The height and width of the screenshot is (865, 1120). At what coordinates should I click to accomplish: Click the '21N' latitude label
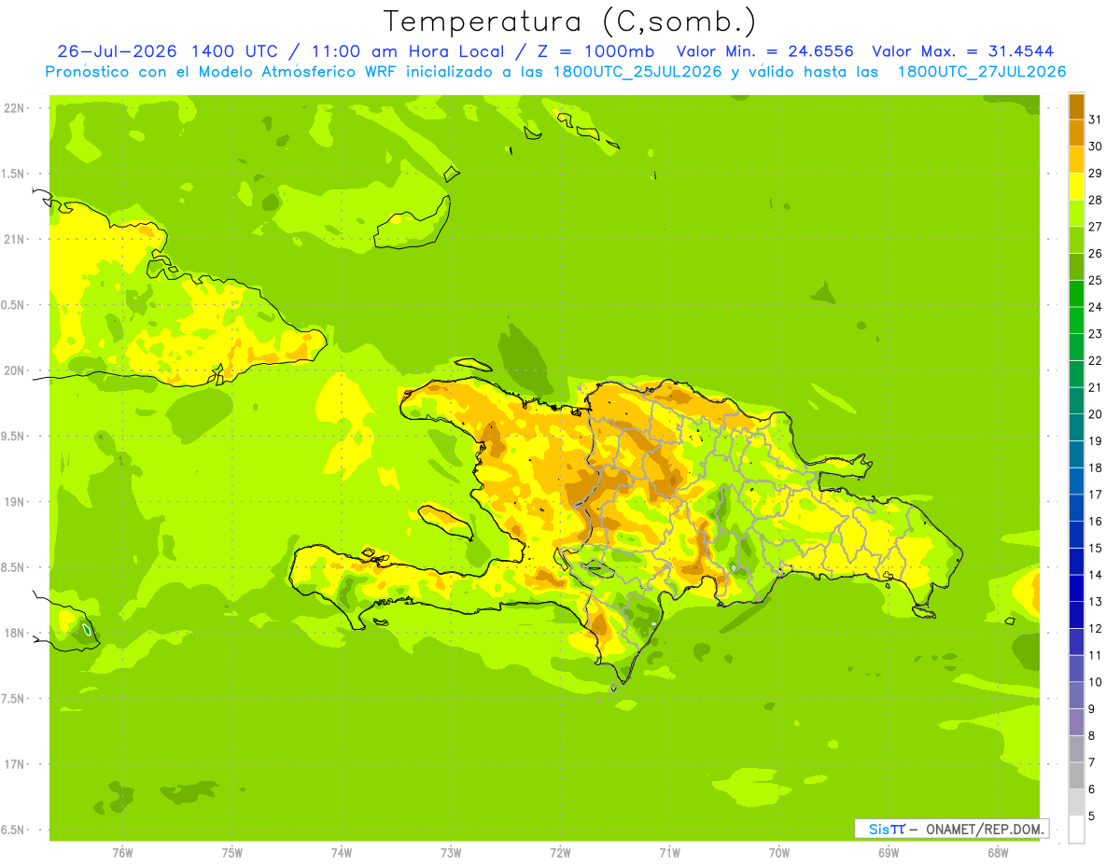[15, 239]
